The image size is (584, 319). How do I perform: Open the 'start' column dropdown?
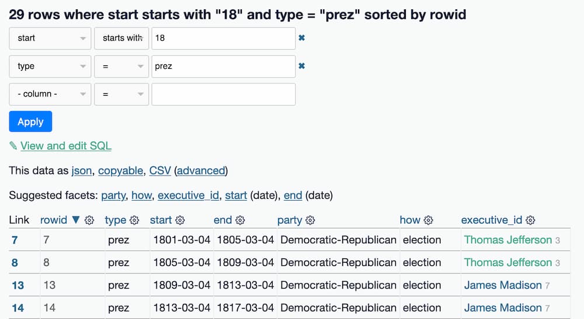click(x=50, y=38)
